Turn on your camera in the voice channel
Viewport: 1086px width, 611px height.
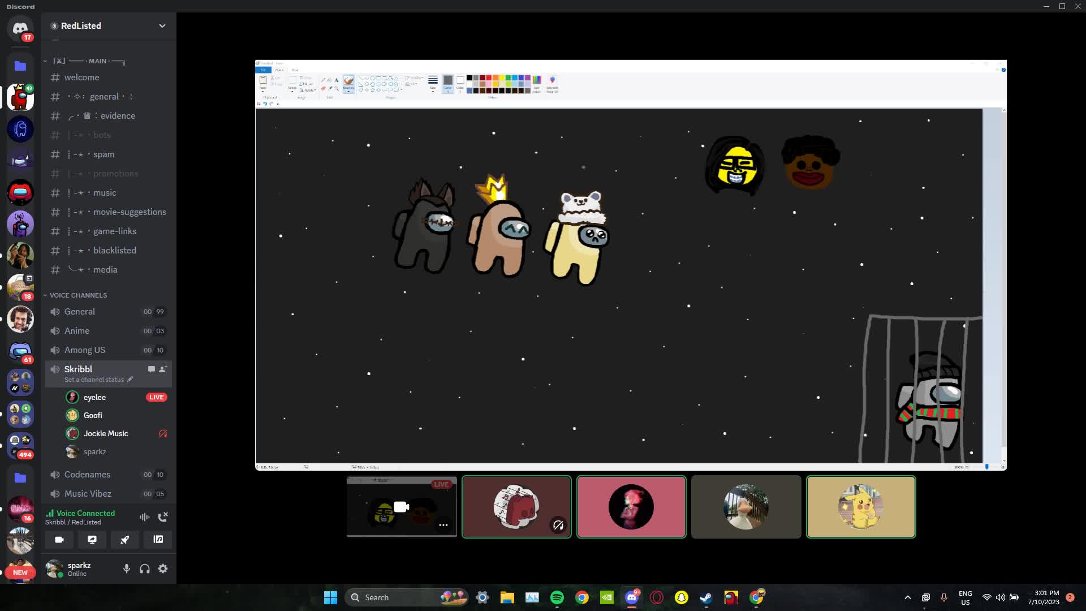(59, 540)
